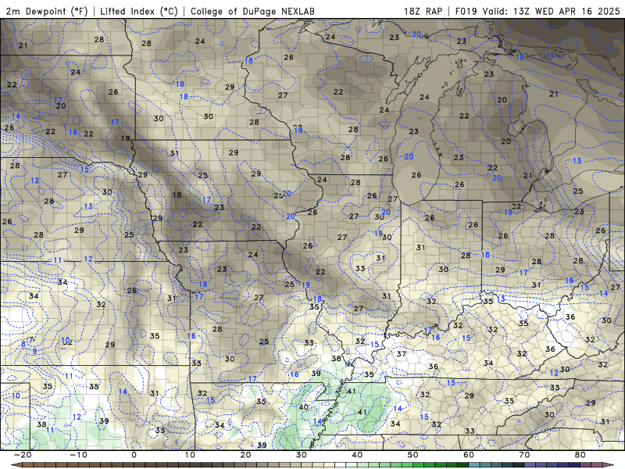Click the '70' tick label on the color scale
This screenshot has width=625, height=469.
(x=525, y=455)
